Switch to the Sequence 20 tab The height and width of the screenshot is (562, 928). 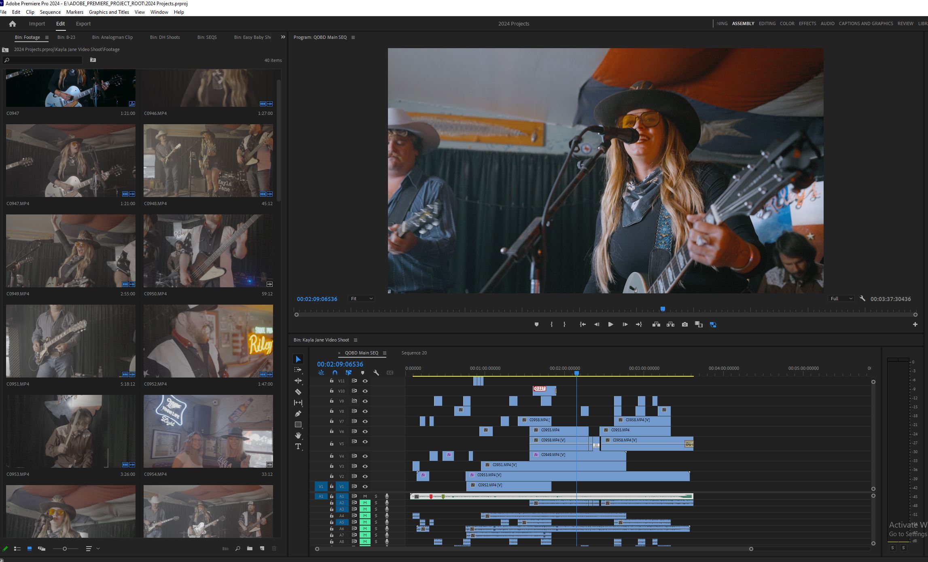coord(414,353)
